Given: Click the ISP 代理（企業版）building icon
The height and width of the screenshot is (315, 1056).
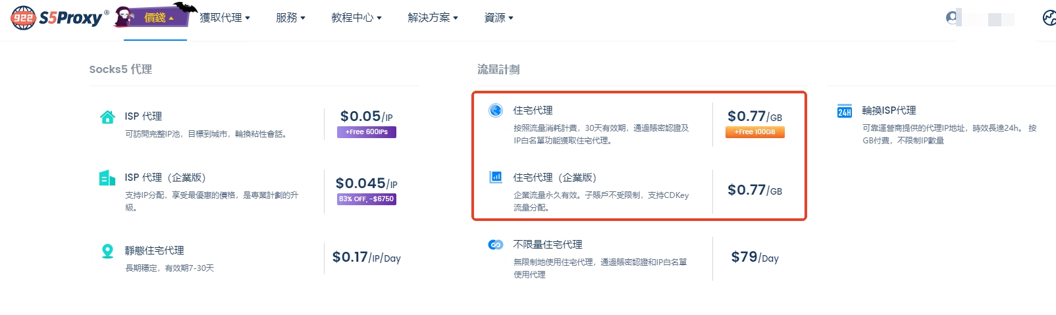Looking at the screenshot, I should coord(107,178).
